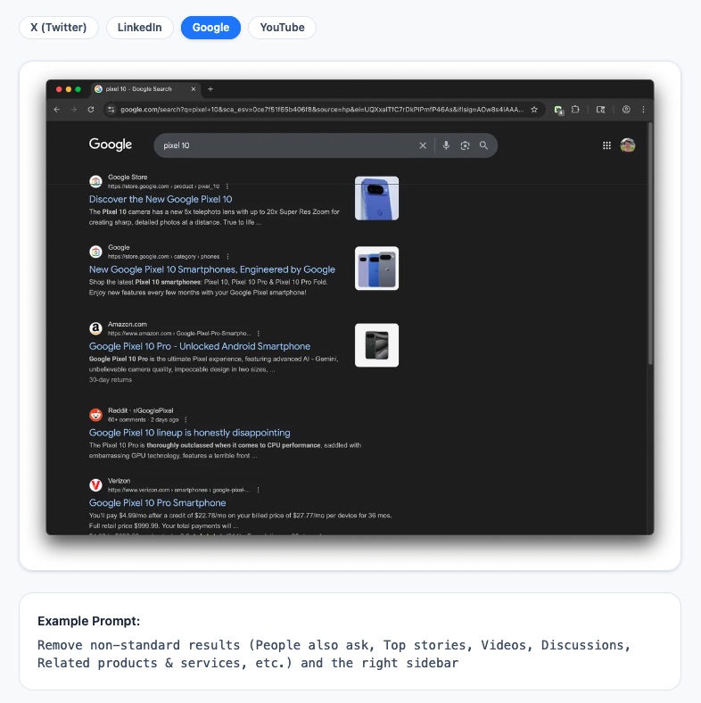
Task: Click the '30-day returns' text
Action: point(111,380)
